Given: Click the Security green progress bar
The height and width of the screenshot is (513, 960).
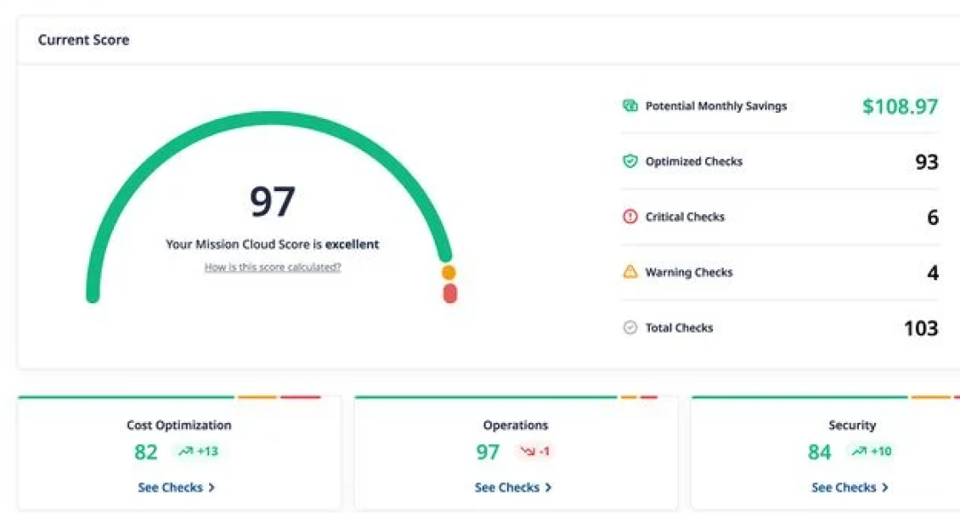Looking at the screenshot, I should [x=799, y=397].
